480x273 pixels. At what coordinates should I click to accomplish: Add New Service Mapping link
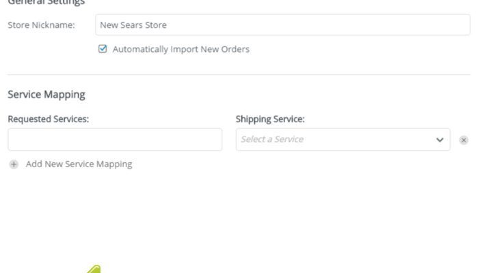click(79, 164)
